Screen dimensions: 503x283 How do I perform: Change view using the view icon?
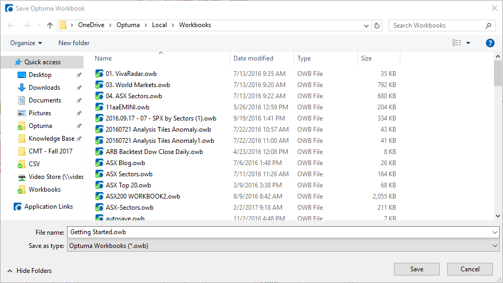pos(457,42)
